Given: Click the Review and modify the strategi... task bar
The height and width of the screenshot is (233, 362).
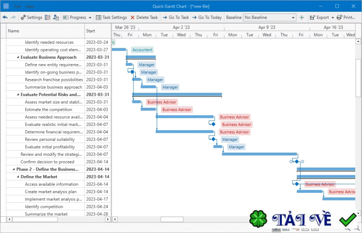Looking at the screenshot, I should tap(259, 154).
